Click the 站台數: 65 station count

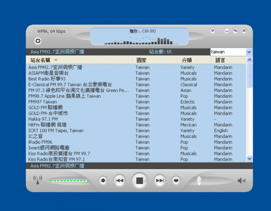coord(160,52)
